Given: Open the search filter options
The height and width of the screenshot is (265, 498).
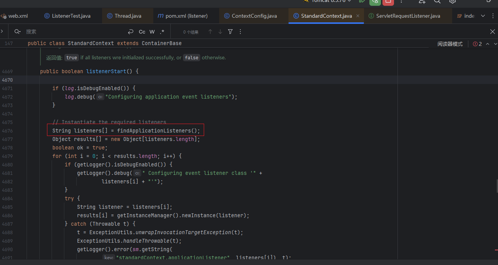Looking at the screenshot, I should click(x=230, y=32).
